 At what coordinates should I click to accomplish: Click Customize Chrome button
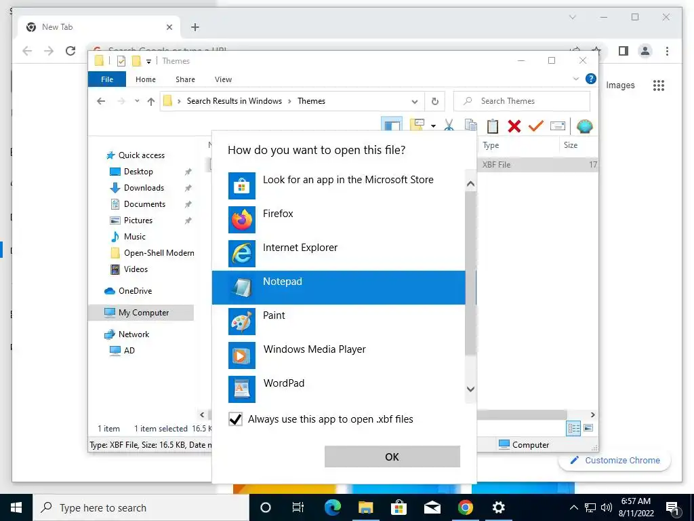(614, 461)
